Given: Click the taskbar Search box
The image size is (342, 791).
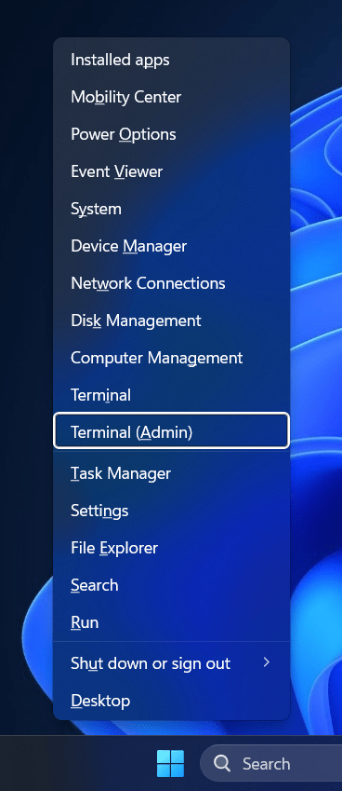Looking at the screenshot, I should coord(271,763).
